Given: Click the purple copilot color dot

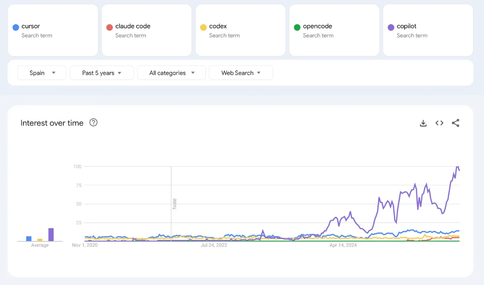Looking at the screenshot, I should tap(391, 27).
